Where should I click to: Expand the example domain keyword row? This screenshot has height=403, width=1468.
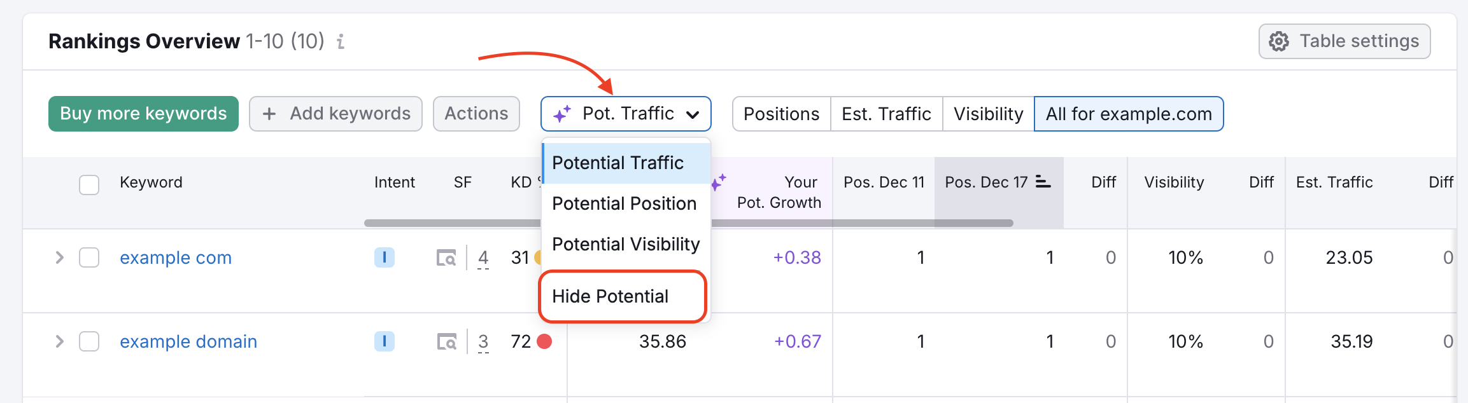point(59,341)
